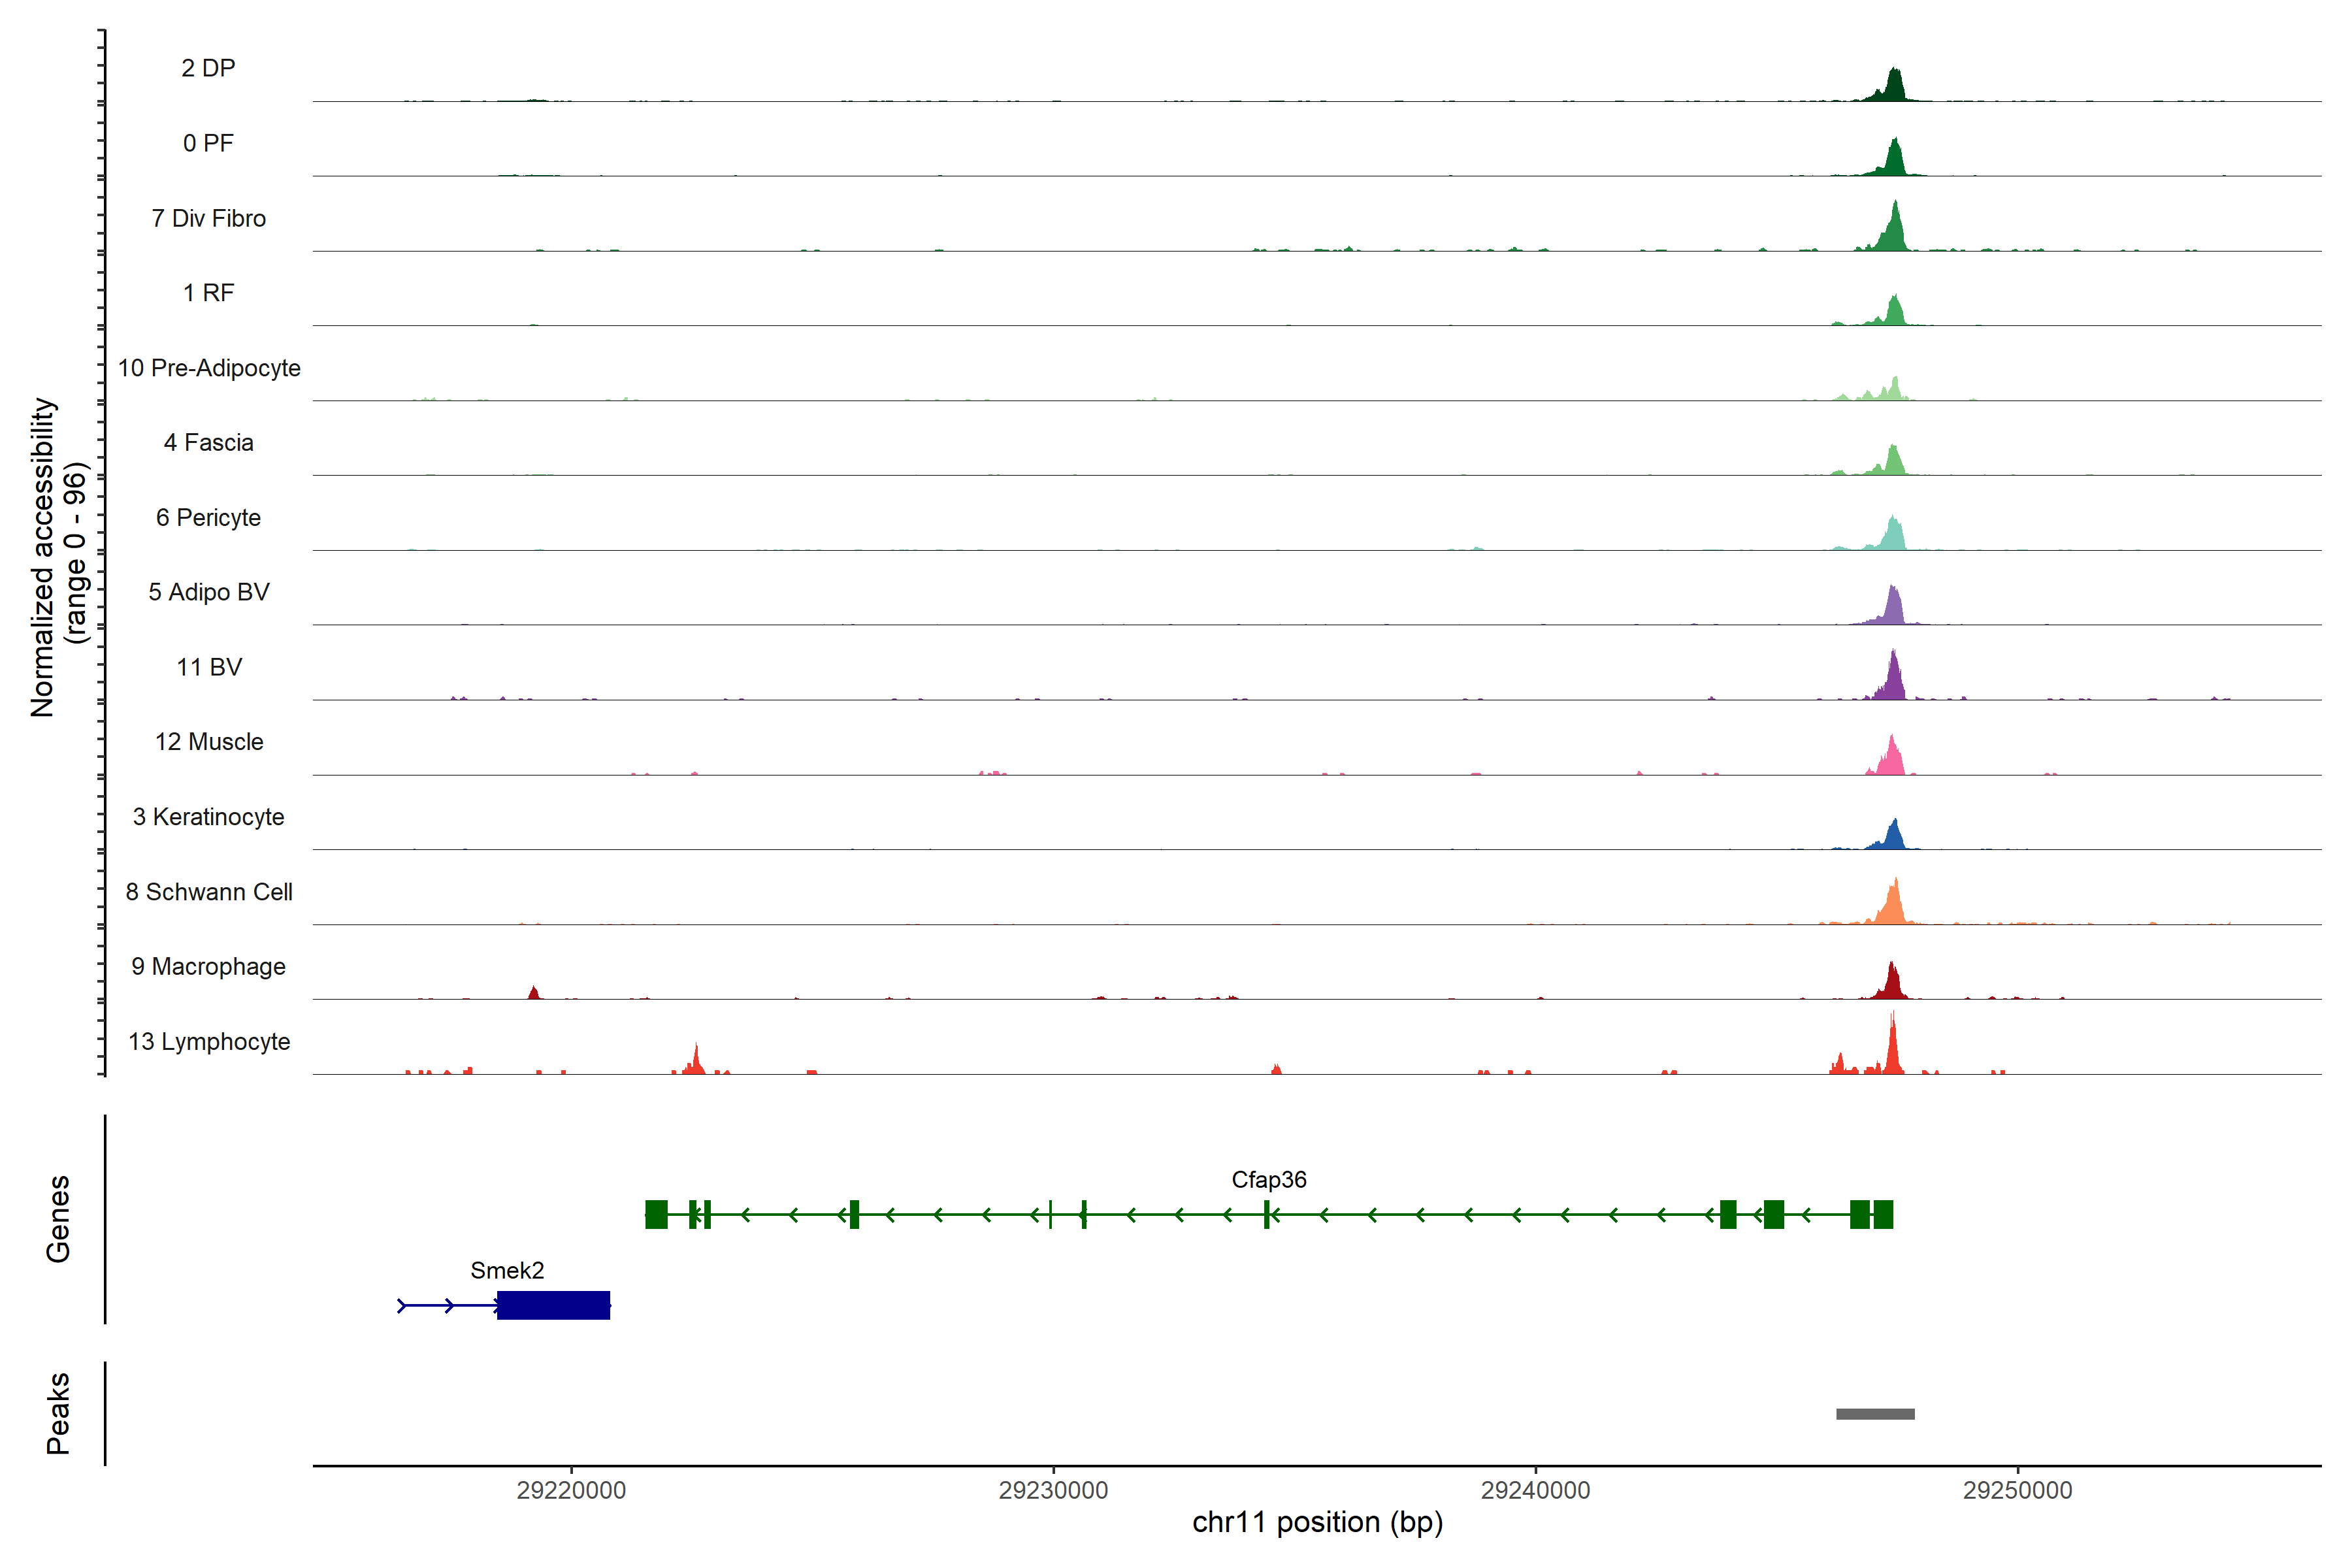
Task: Select the blue Smek2 exon block
Action: tap(553, 1305)
